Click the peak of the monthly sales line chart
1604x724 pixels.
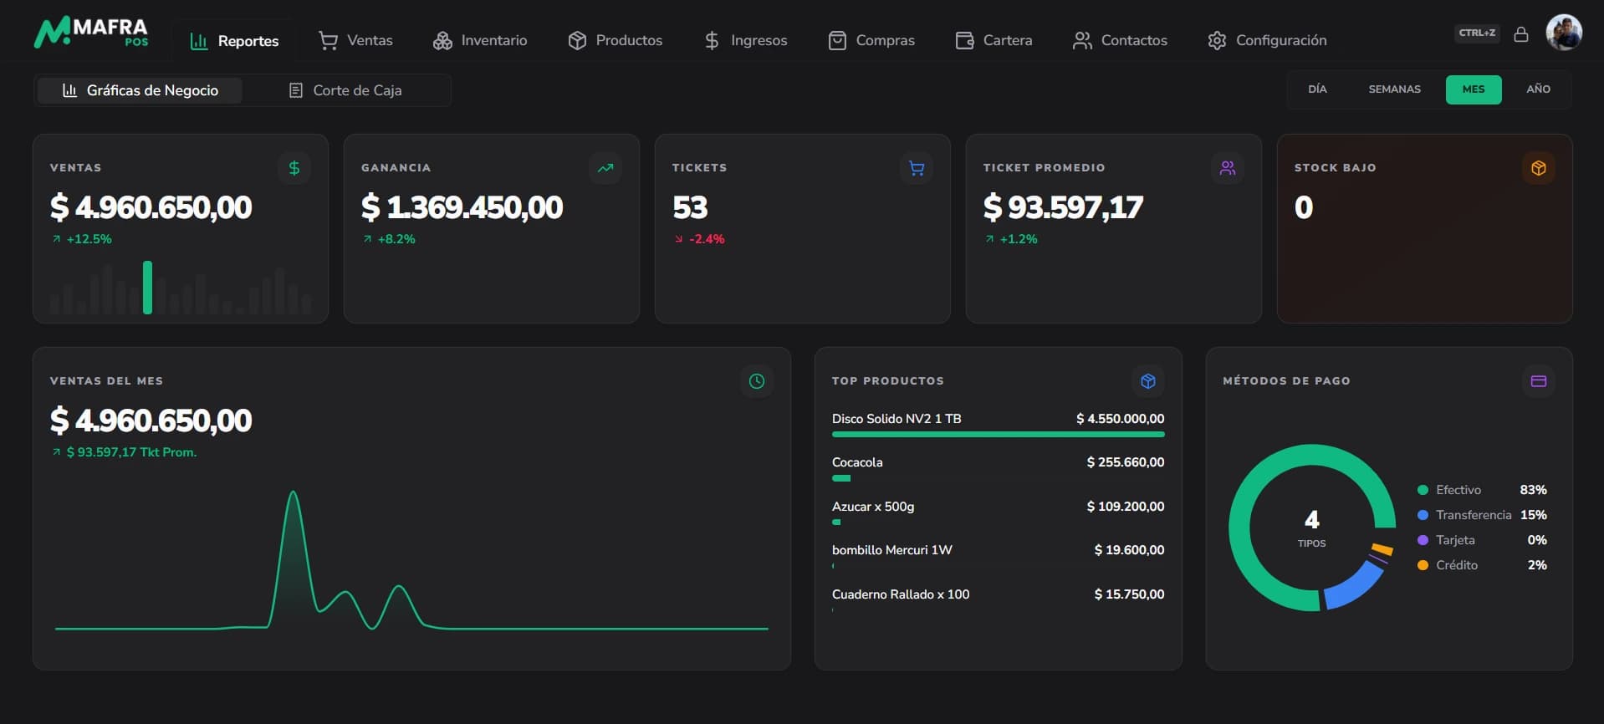[293, 493]
